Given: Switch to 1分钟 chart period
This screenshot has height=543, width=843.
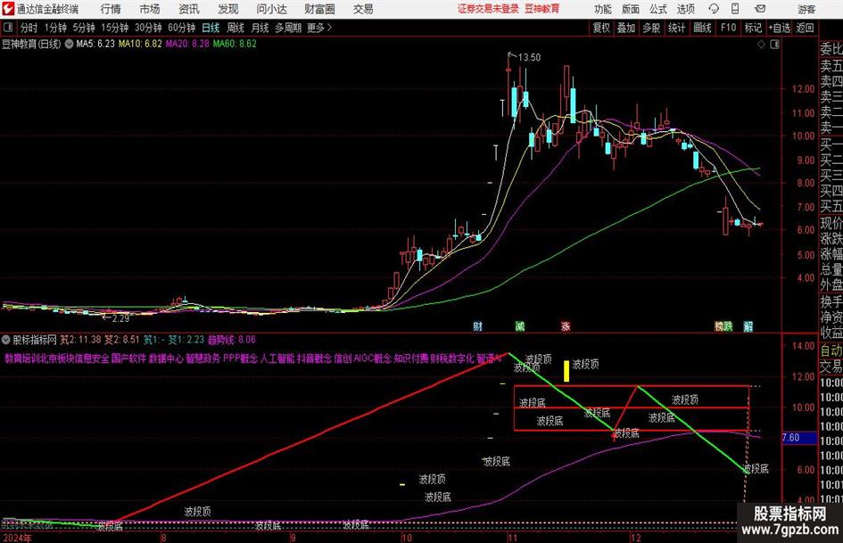Looking at the screenshot, I should (x=54, y=28).
